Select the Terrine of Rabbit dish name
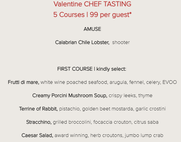The width and height of the screenshot is (181, 142). click(x=38, y=109)
